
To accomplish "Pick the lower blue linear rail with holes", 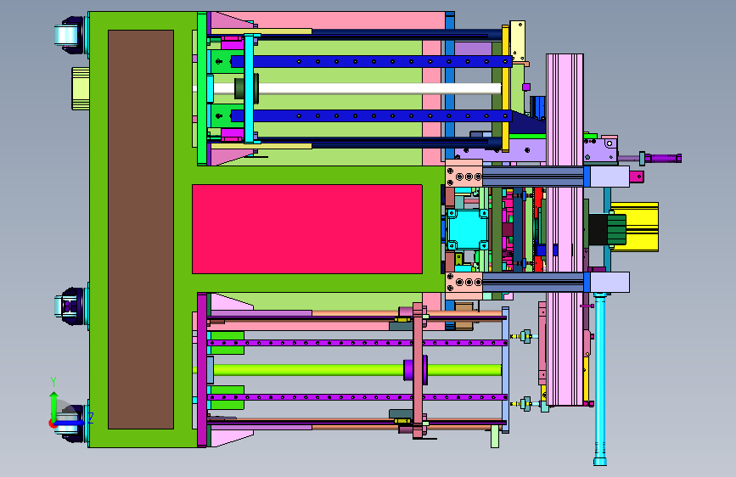I will coord(371,115).
